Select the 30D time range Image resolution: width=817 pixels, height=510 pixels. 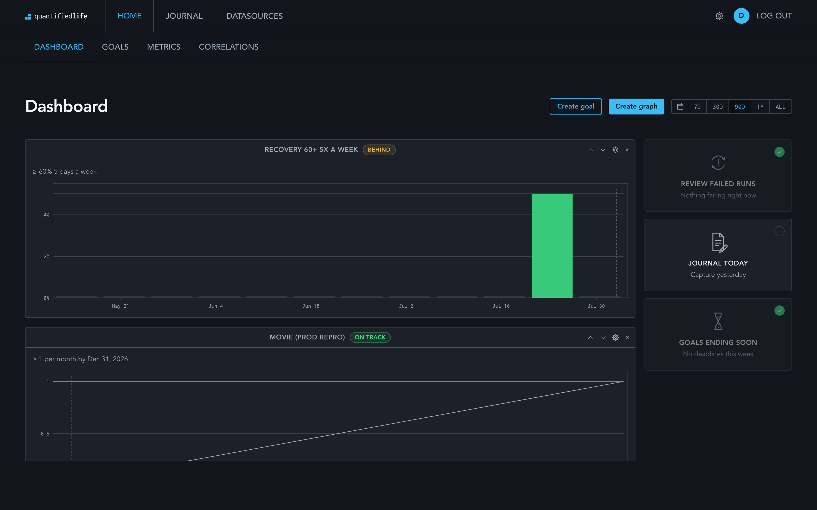tap(717, 107)
